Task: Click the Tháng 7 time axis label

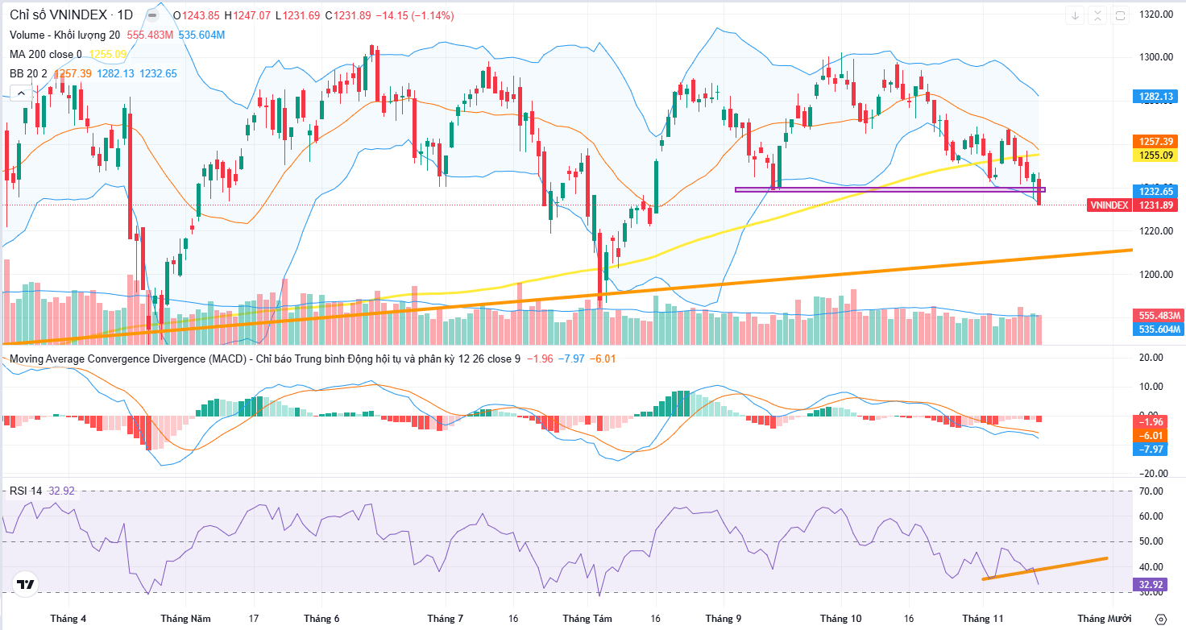Action: pyautogui.click(x=446, y=619)
